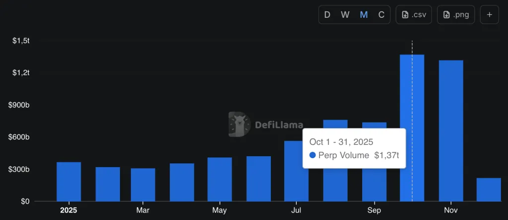This screenshot has height=220, width=508.
Task: Click the May 2025 volume bar
Action: pyautogui.click(x=220, y=179)
